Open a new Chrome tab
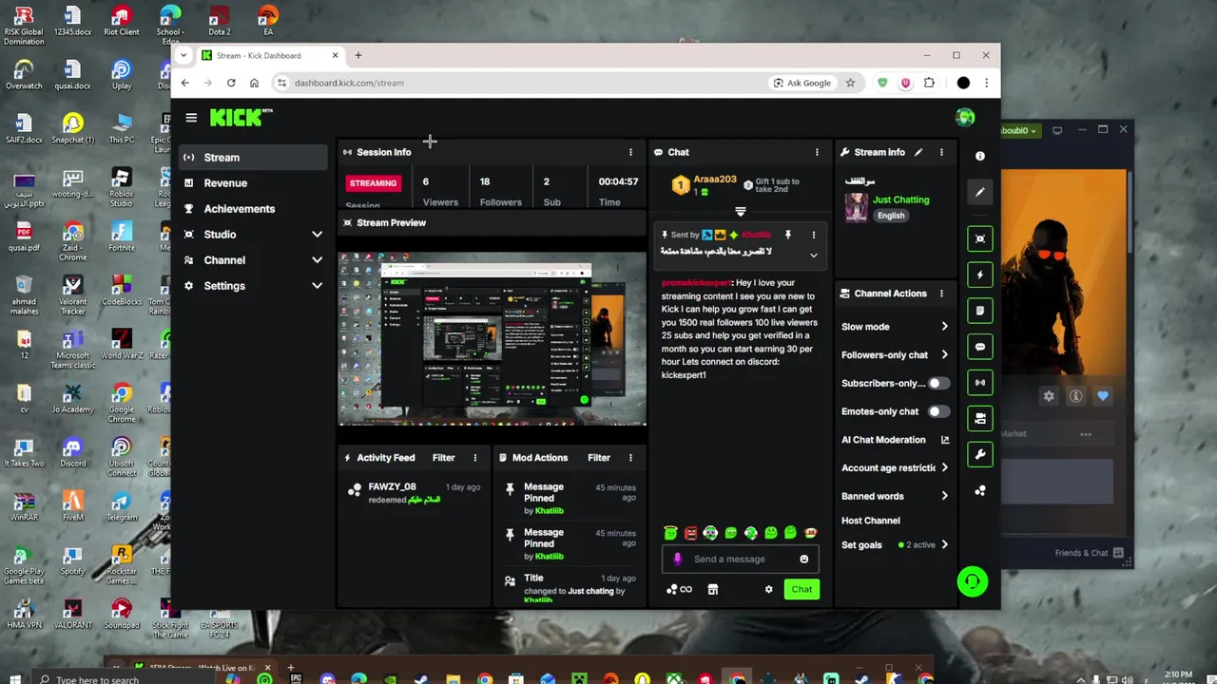Image resolution: width=1217 pixels, height=684 pixels. pyautogui.click(x=358, y=56)
